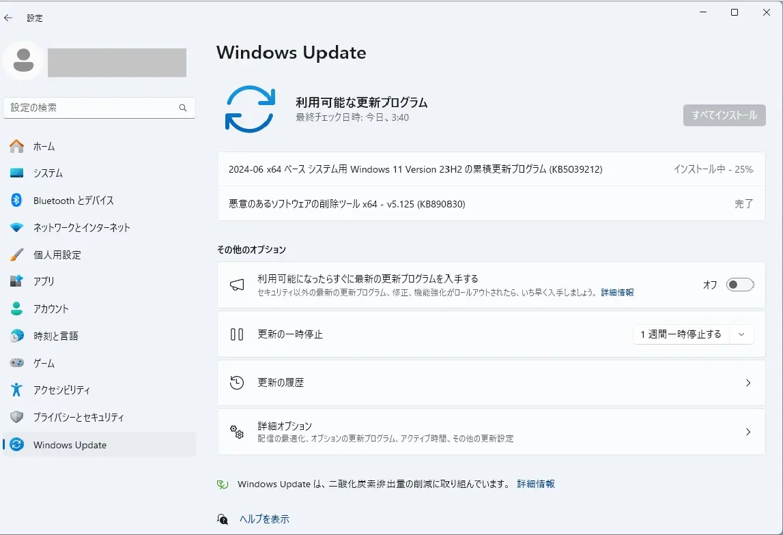Click the 更新の一時停止 pause icon

237,334
